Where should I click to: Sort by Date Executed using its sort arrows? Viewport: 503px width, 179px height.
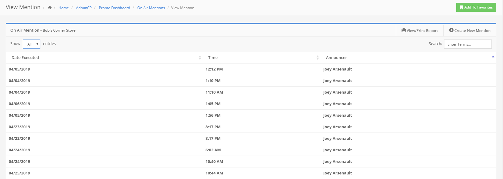click(200, 57)
